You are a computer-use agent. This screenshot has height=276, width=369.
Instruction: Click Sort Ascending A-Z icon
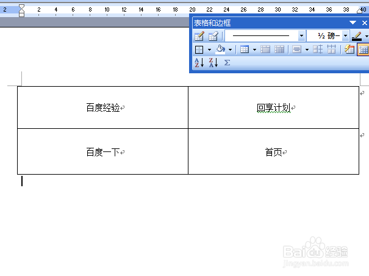point(199,63)
